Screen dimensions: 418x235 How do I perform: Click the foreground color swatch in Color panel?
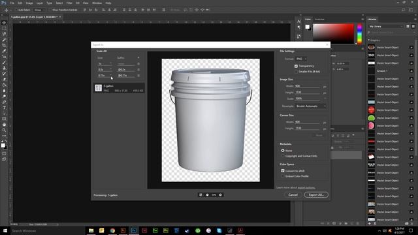click(x=308, y=27)
